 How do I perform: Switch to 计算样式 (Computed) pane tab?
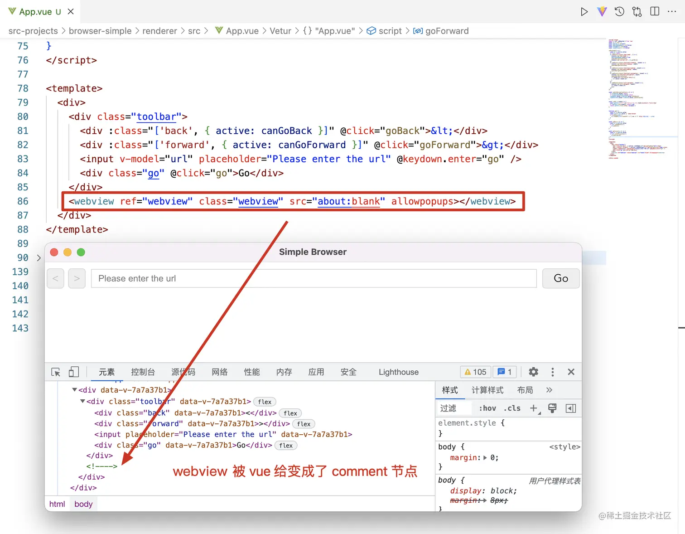[x=487, y=390]
